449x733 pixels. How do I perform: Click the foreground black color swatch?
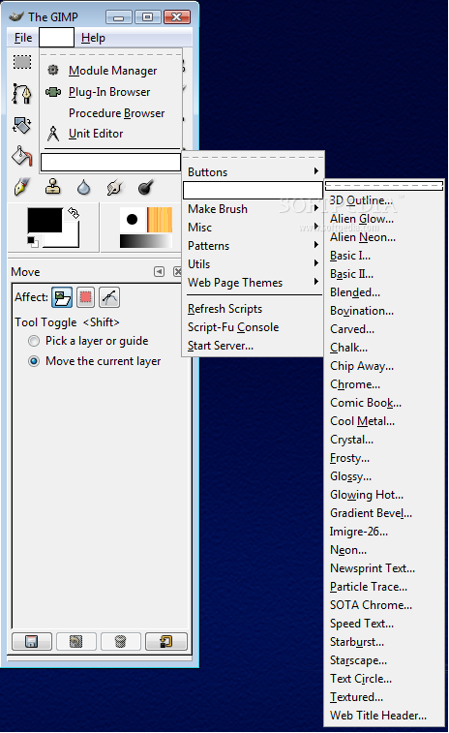pyautogui.click(x=45, y=220)
